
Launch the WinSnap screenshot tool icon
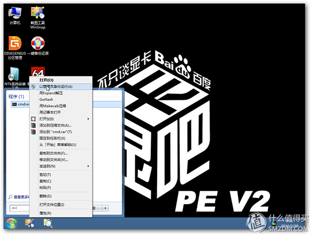point(38,18)
